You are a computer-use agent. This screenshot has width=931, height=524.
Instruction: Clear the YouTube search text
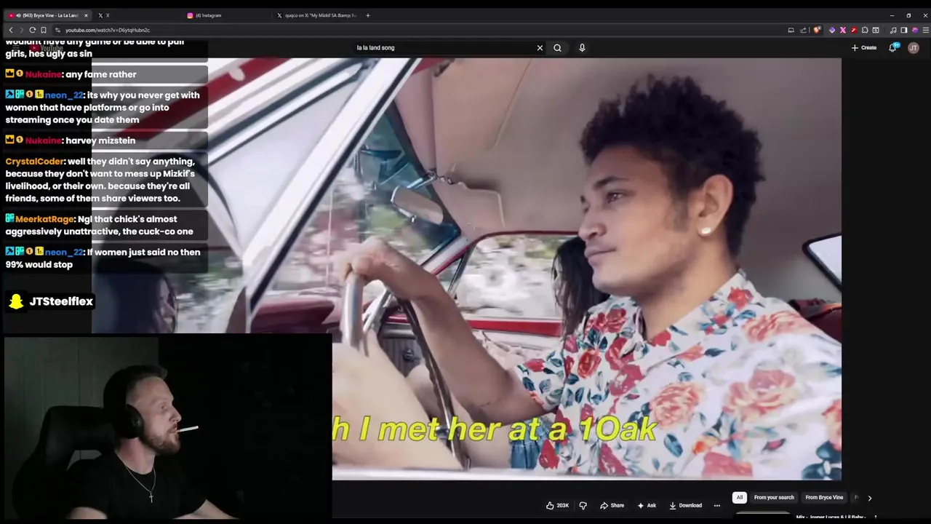[540, 48]
